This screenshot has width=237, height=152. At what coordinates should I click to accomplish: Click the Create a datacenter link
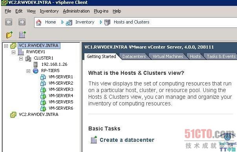point(127,140)
